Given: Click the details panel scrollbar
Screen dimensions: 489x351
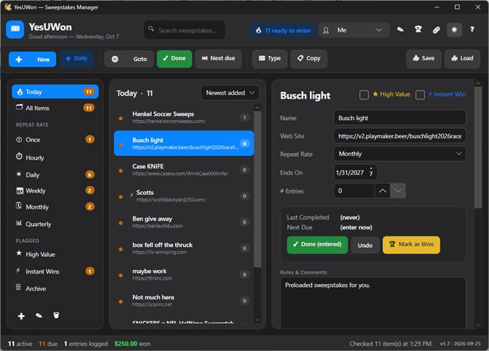Looking at the screenshot, I should click(478, 147).
